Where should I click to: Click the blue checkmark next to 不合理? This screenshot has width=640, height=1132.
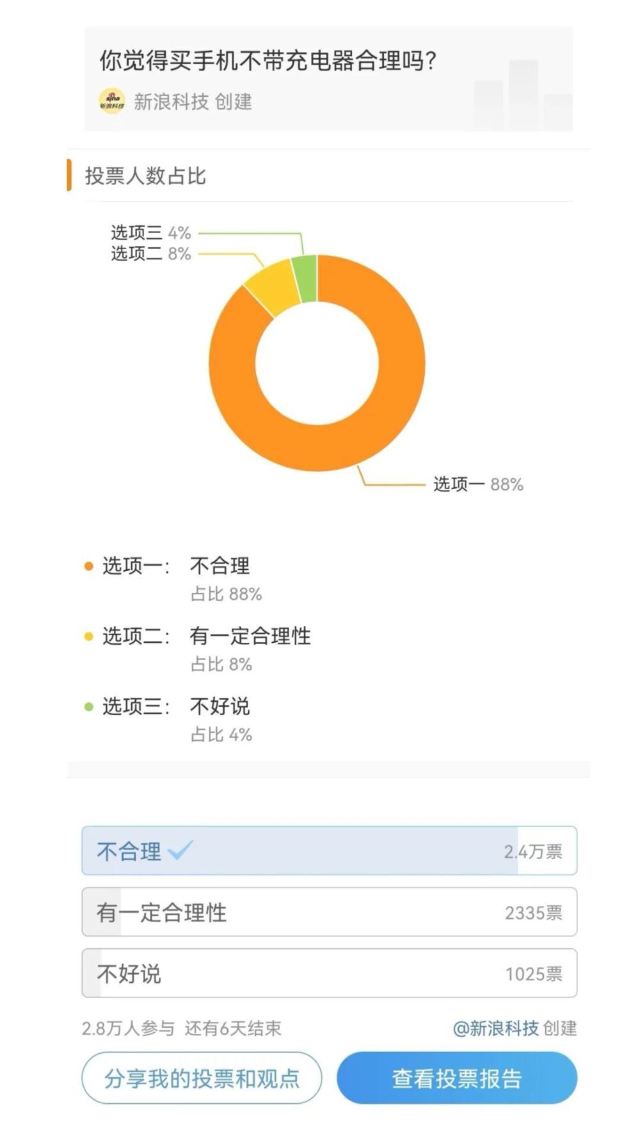tap(180, 850)
